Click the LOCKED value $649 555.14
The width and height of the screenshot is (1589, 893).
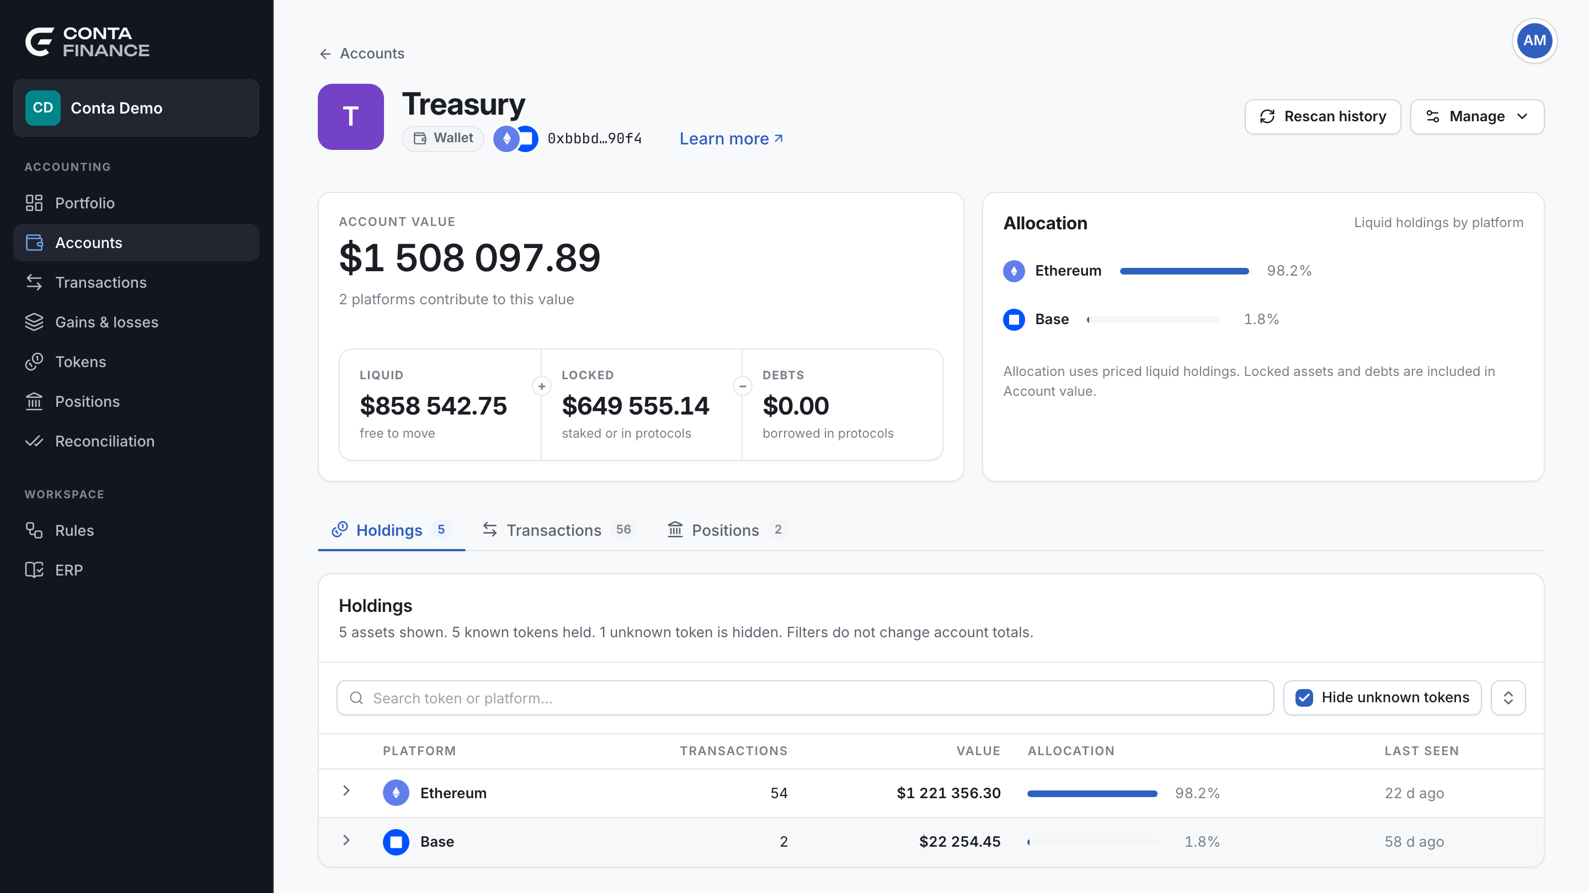coord(636,406)
